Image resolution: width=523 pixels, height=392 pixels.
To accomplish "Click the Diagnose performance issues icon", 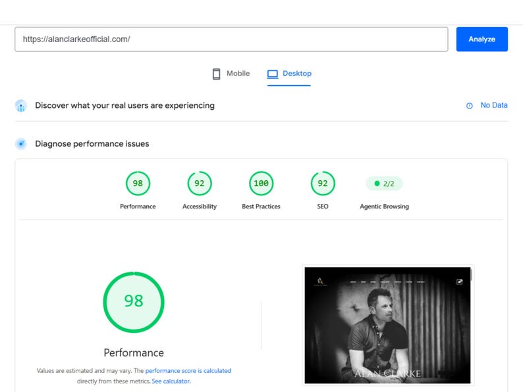I will pos(21,144).
